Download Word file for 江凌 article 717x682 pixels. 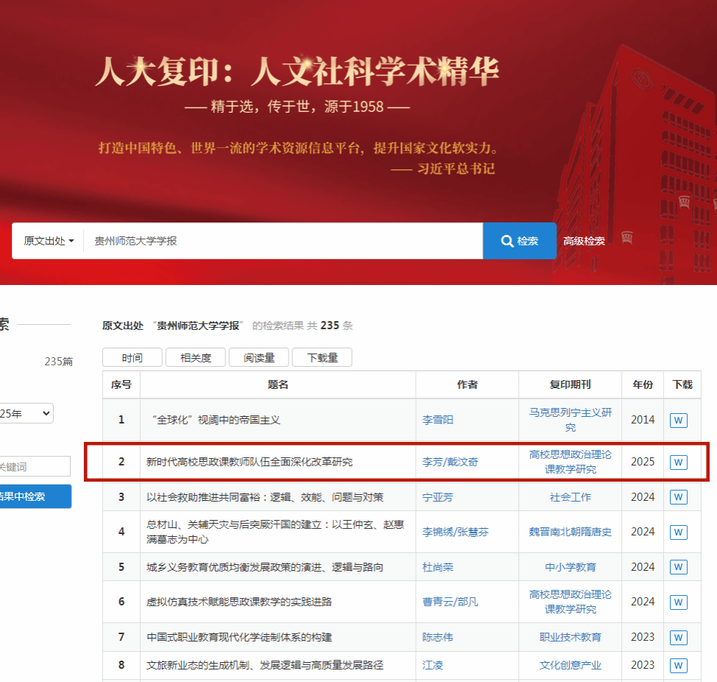[x=678, y=665]
